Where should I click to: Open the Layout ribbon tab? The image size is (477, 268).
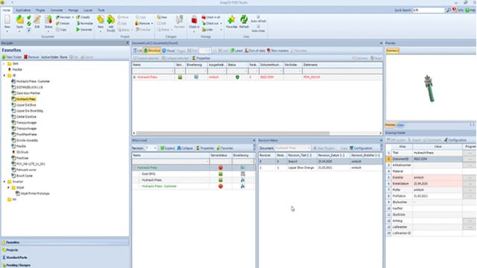tap(88, 10)
